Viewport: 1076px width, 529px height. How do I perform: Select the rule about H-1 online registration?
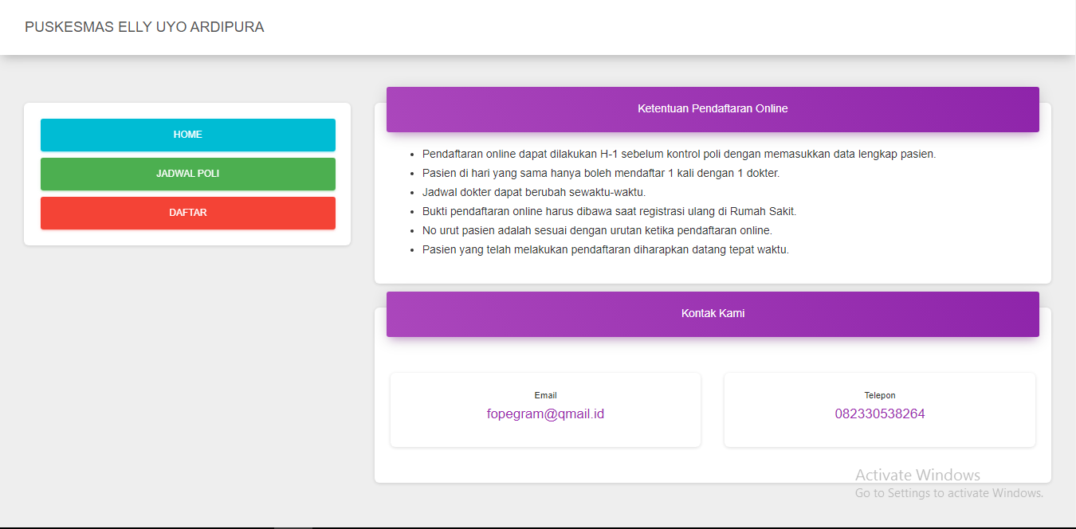(678, 154)
